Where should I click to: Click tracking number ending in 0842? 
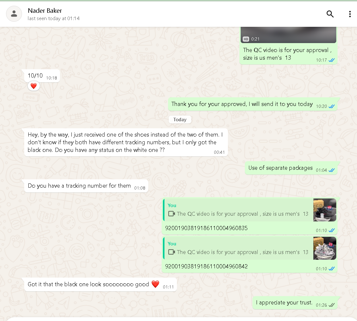click(x=206, y=266)
